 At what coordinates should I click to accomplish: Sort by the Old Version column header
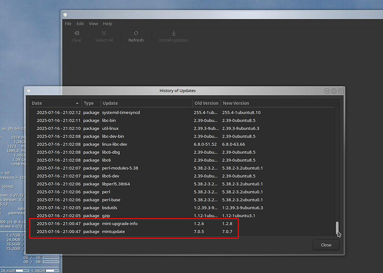(x=206, y=103)
